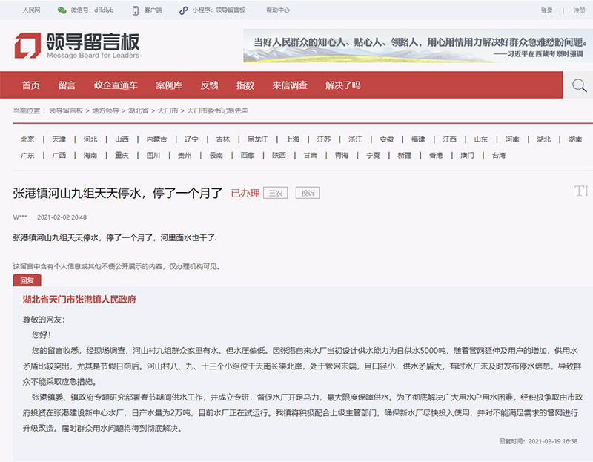The image size is (593, 462).
Task: Click the 领导留言板 site logo
Action: 76,45
